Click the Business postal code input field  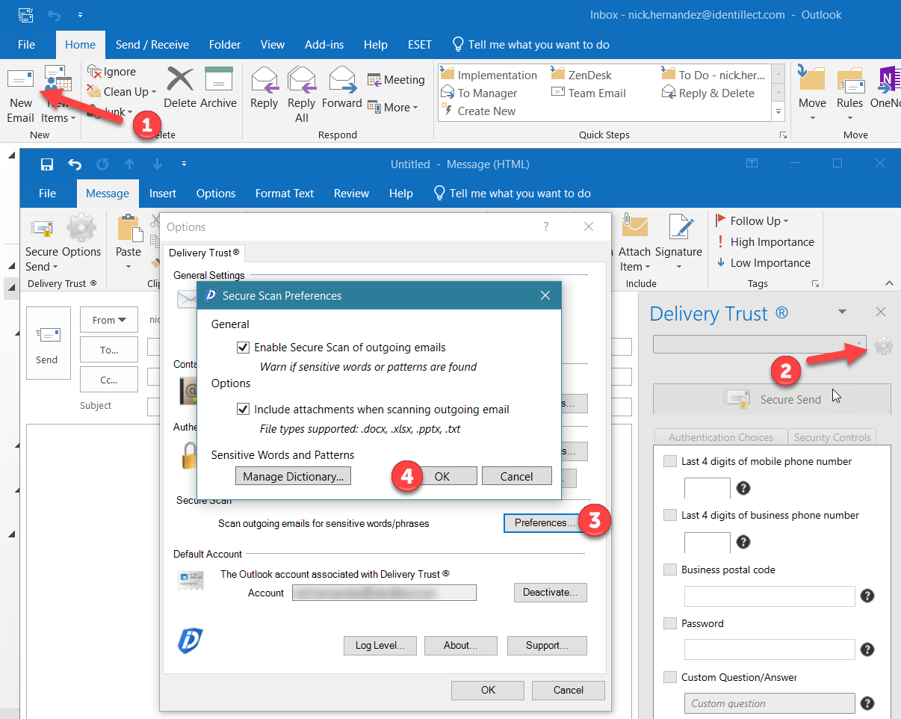point(770,596)
